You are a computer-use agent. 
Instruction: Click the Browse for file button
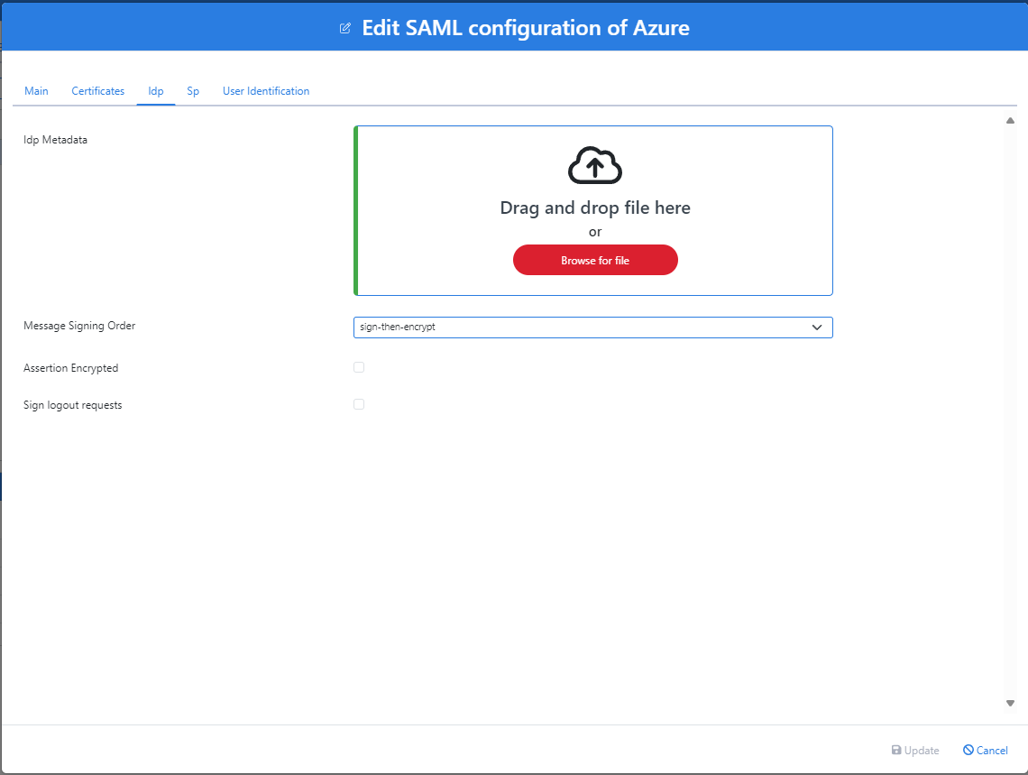(595, 260)
